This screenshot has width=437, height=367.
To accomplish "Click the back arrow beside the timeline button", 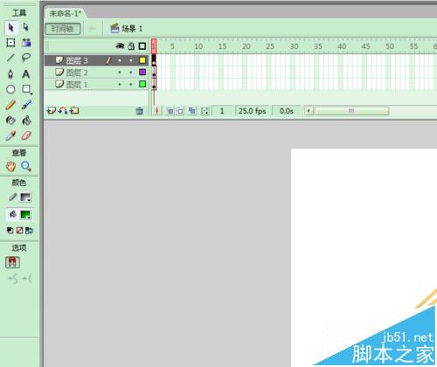I will coord(93,29).
